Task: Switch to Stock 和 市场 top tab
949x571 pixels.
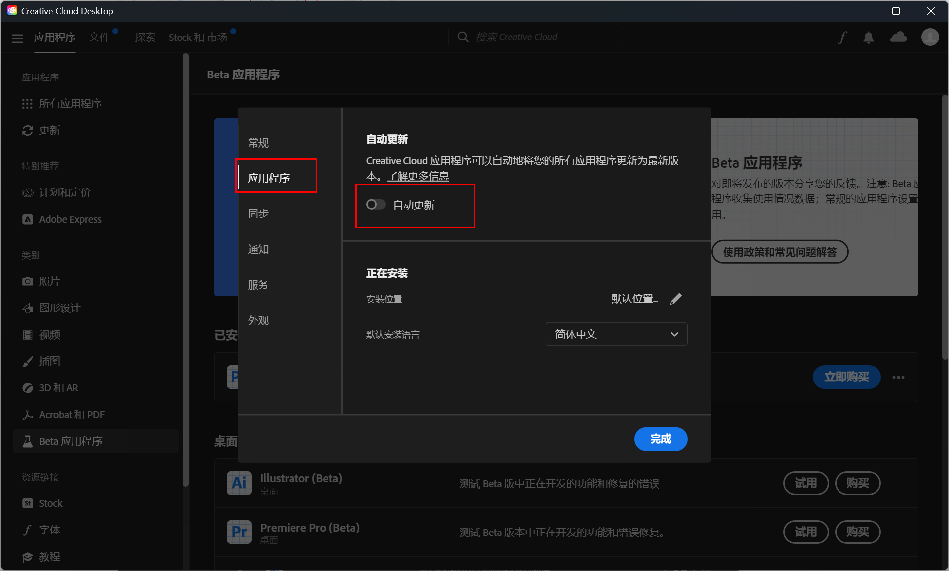Action: (x=198, y=38)
